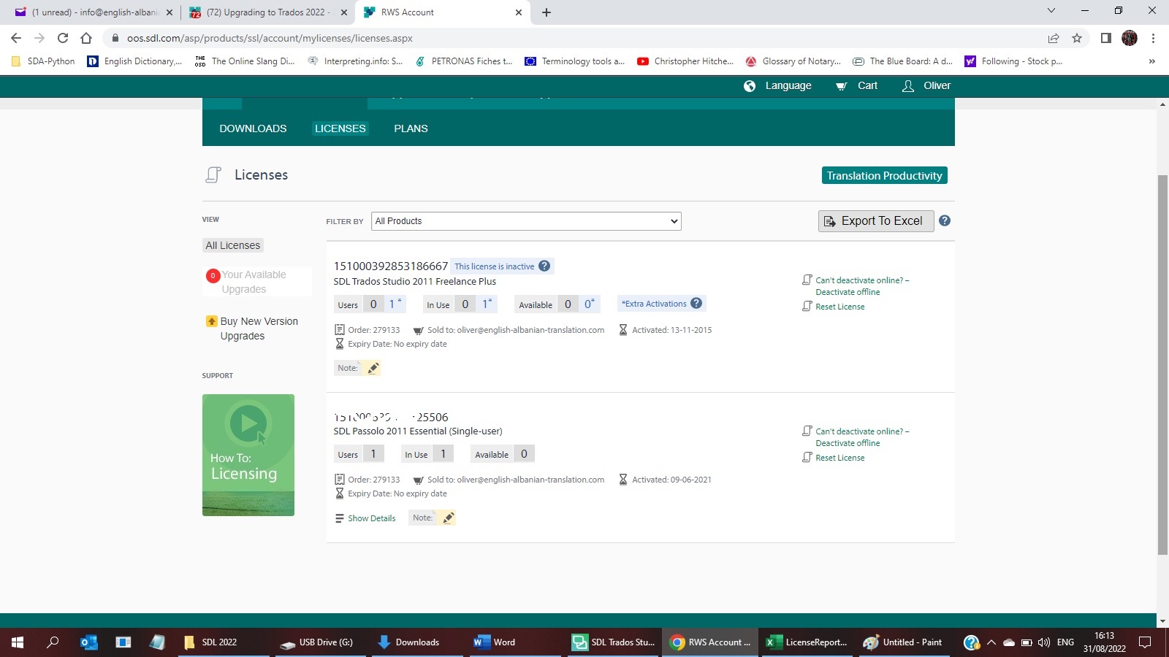Expand Show Details for the Passolo license

point(371,518)
